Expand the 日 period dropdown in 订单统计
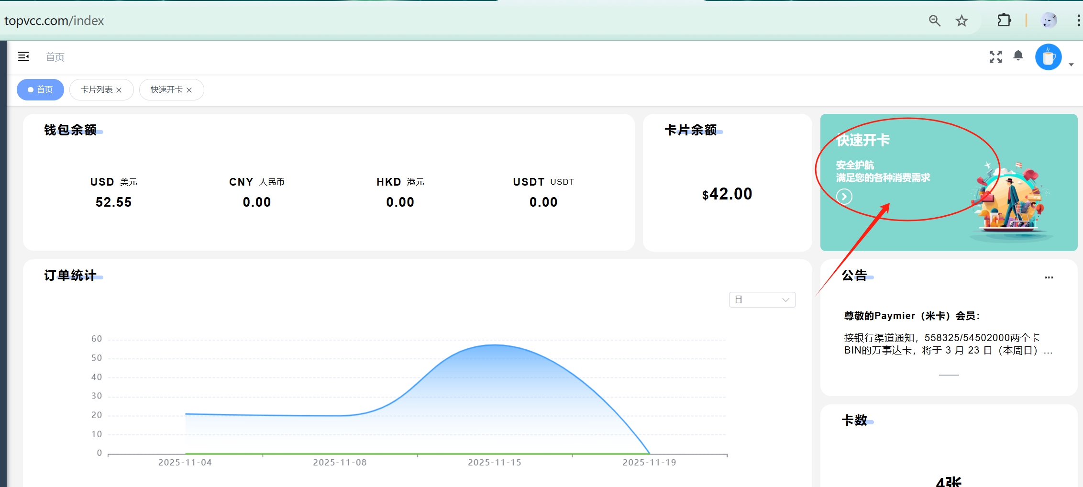Screen dimensions: 1083x487 pyautogui.click(x=762, y=299)
